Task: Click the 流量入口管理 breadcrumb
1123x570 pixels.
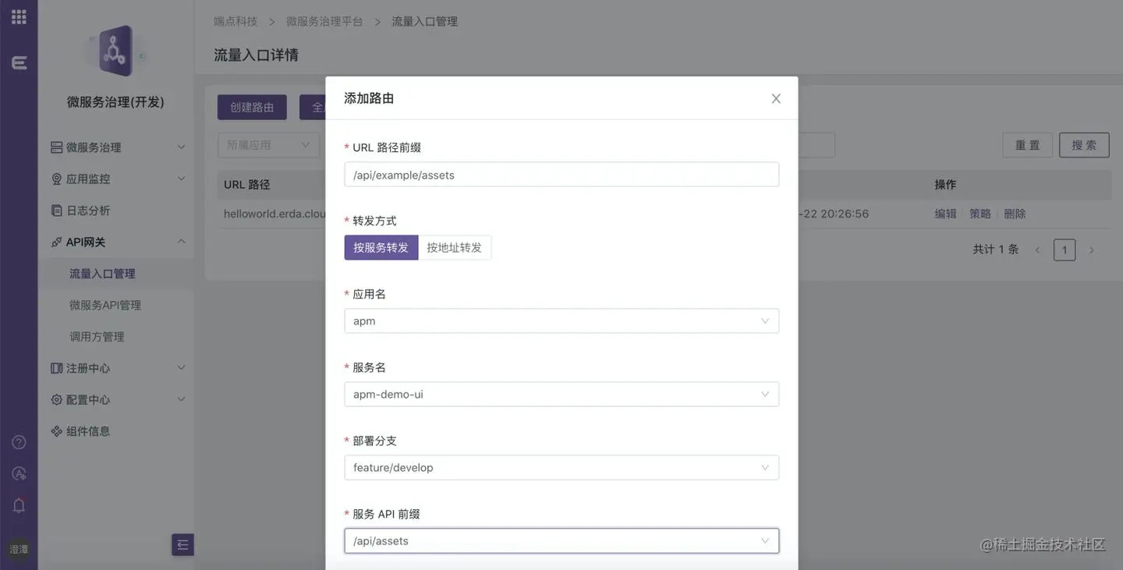Action: (x=424, y=22)
